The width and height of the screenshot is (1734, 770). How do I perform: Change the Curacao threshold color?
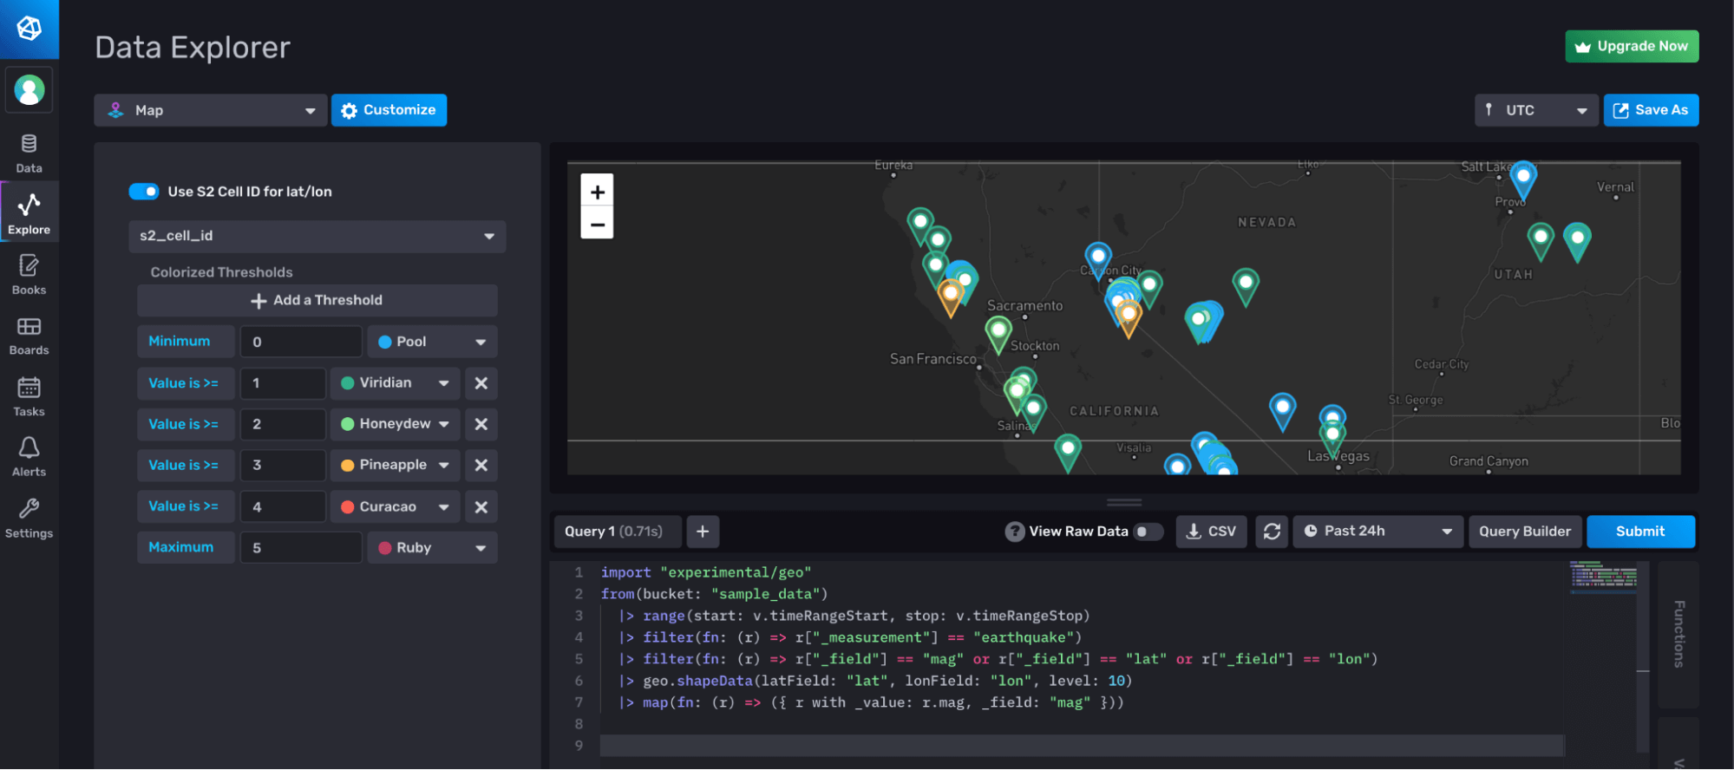(x=396, y=506)
